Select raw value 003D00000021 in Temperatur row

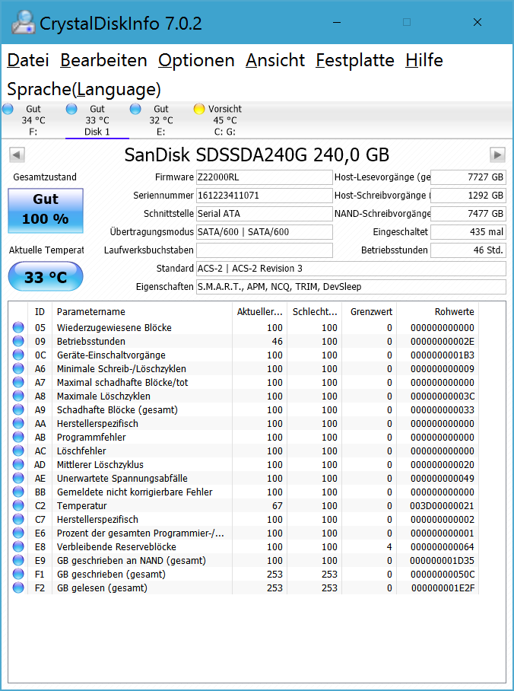(443, 505)
